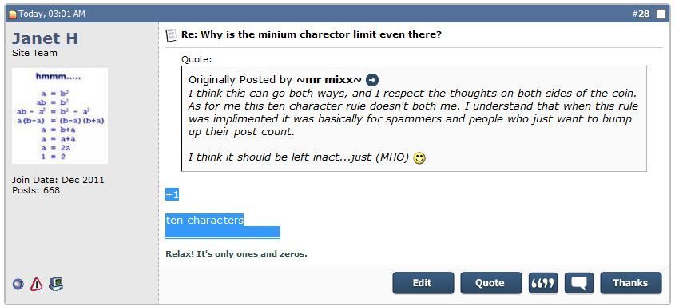The image size is (675, 307).
Task: Click the computer icon under the user info
Action: [x=56, y=284]
